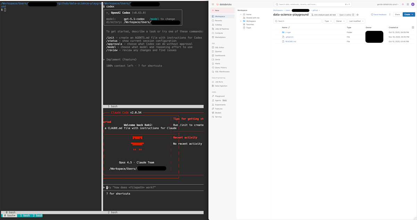Select Favorites in the workspace tree

[250, 24]
